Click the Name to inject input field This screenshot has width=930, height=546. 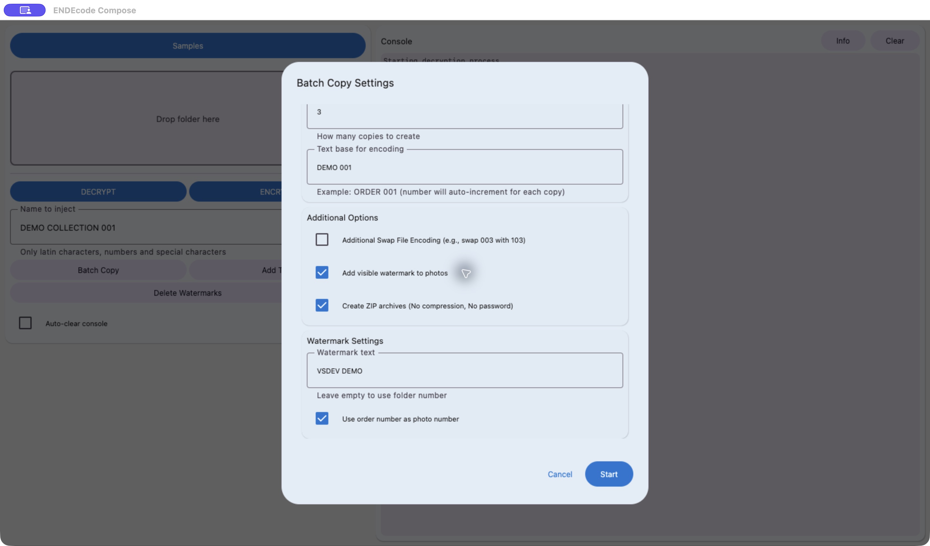pyautogui.click(x=146, y=227)
